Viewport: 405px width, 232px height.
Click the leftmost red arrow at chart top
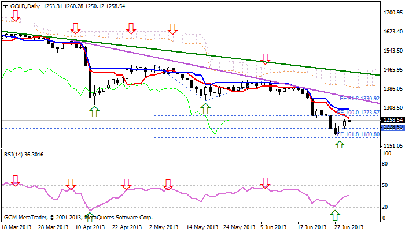pyautogui.click(x=15, y=16)
